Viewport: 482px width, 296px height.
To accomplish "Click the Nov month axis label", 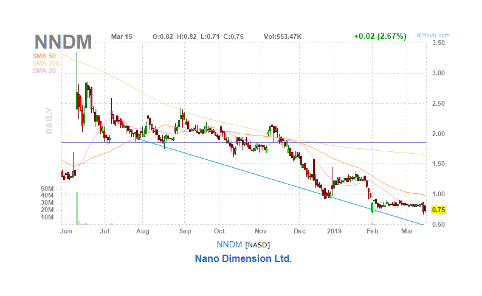I will coord(261,231).
